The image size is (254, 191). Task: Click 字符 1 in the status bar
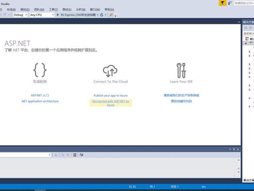pyautogui.click(x=174, y=187)
